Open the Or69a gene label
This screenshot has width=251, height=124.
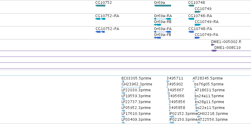[160, 3]
